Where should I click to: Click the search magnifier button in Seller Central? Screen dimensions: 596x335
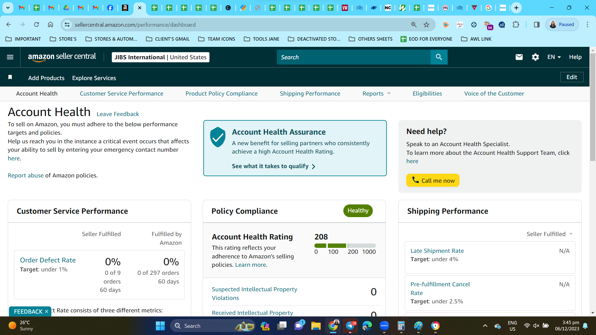(x=439, y=57)
